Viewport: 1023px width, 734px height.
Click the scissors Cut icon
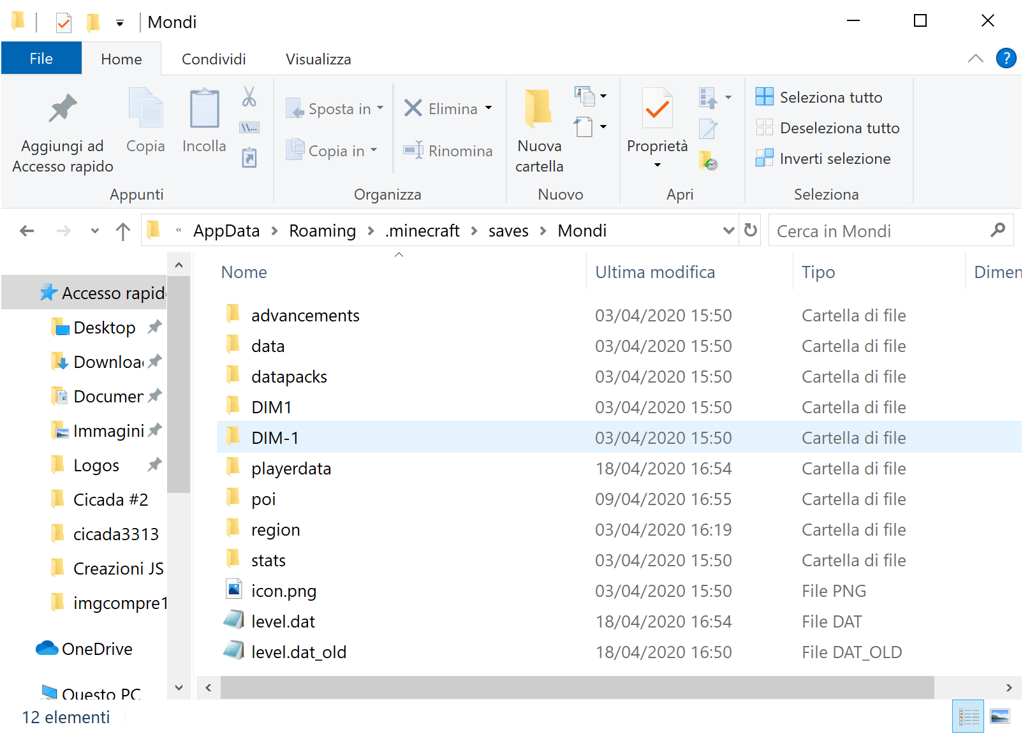[249, 97]
